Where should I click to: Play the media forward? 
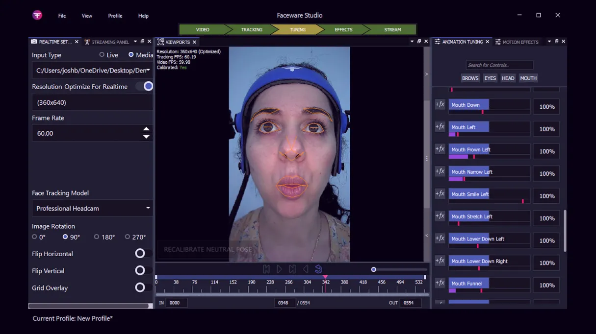pos(279,269)
